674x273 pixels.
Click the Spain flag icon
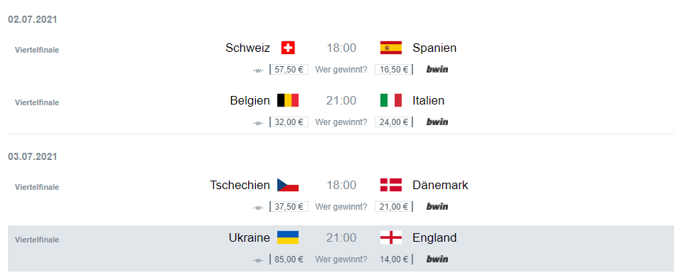(391, 48)
